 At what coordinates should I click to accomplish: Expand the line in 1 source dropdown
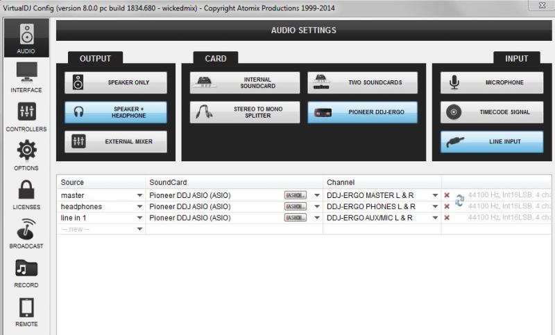pyautogui.click(x=139, y=218)
